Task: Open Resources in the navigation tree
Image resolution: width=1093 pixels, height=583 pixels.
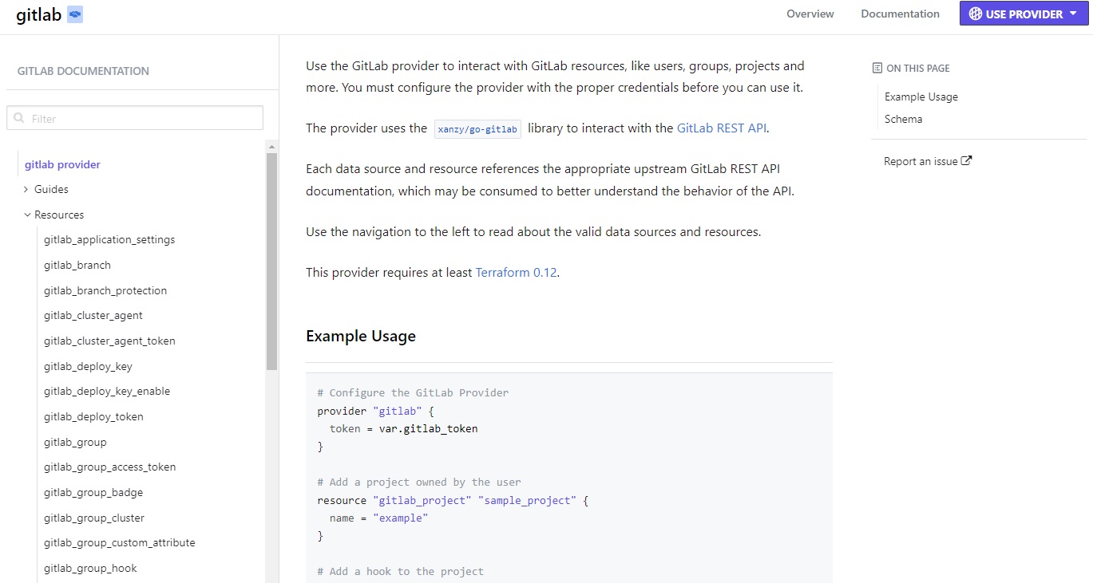Action: click(59, 215)
